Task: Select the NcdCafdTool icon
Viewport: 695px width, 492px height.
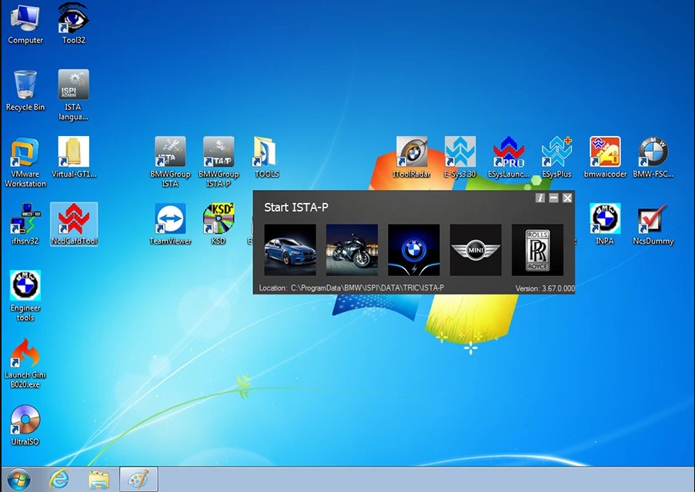Action: [x=74, y=224]
